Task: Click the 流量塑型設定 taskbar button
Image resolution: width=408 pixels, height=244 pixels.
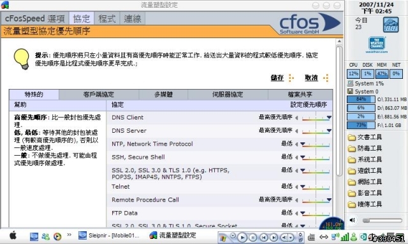Action: pyautogui.click(x=173, y=236)
